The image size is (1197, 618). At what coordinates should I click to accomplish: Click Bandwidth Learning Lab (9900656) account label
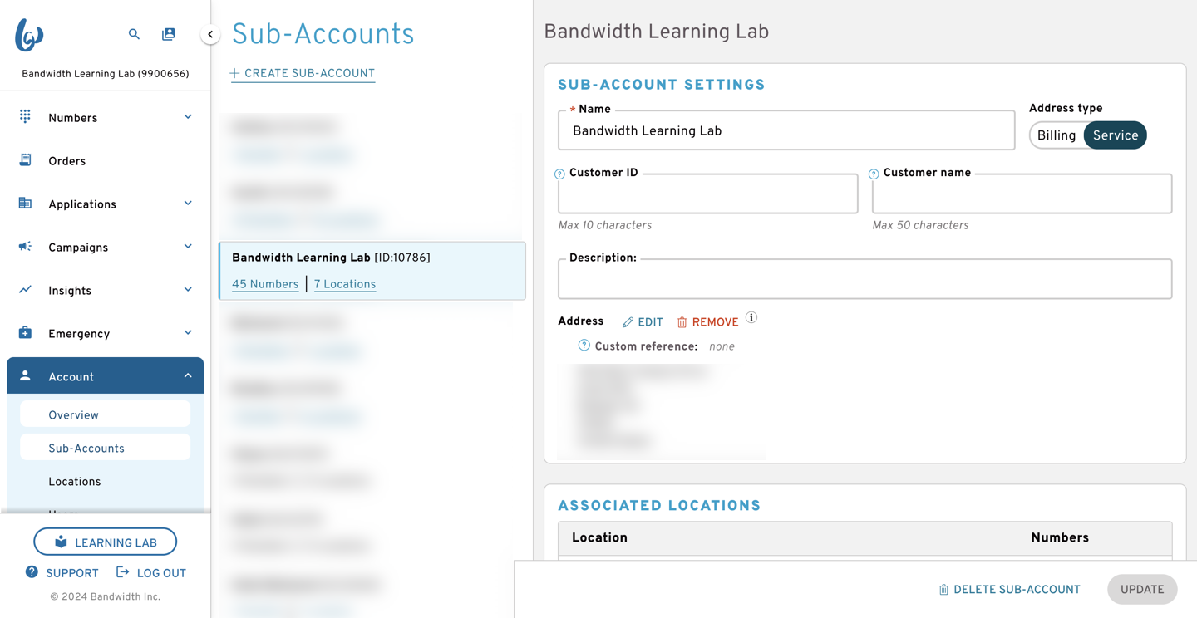(x=106, y=74)
